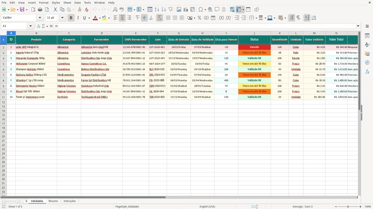Screen dimensions: 373x209
Task: Open the Function Wizard fx icon
Action: (39, 26)
